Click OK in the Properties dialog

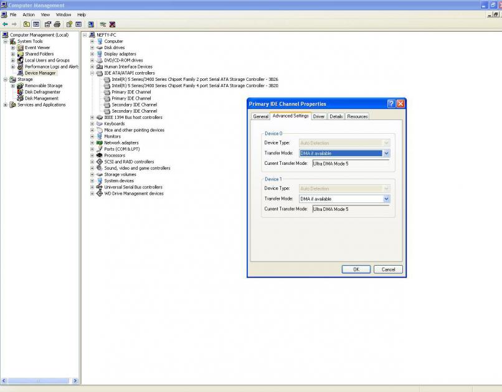coord(356,269)
